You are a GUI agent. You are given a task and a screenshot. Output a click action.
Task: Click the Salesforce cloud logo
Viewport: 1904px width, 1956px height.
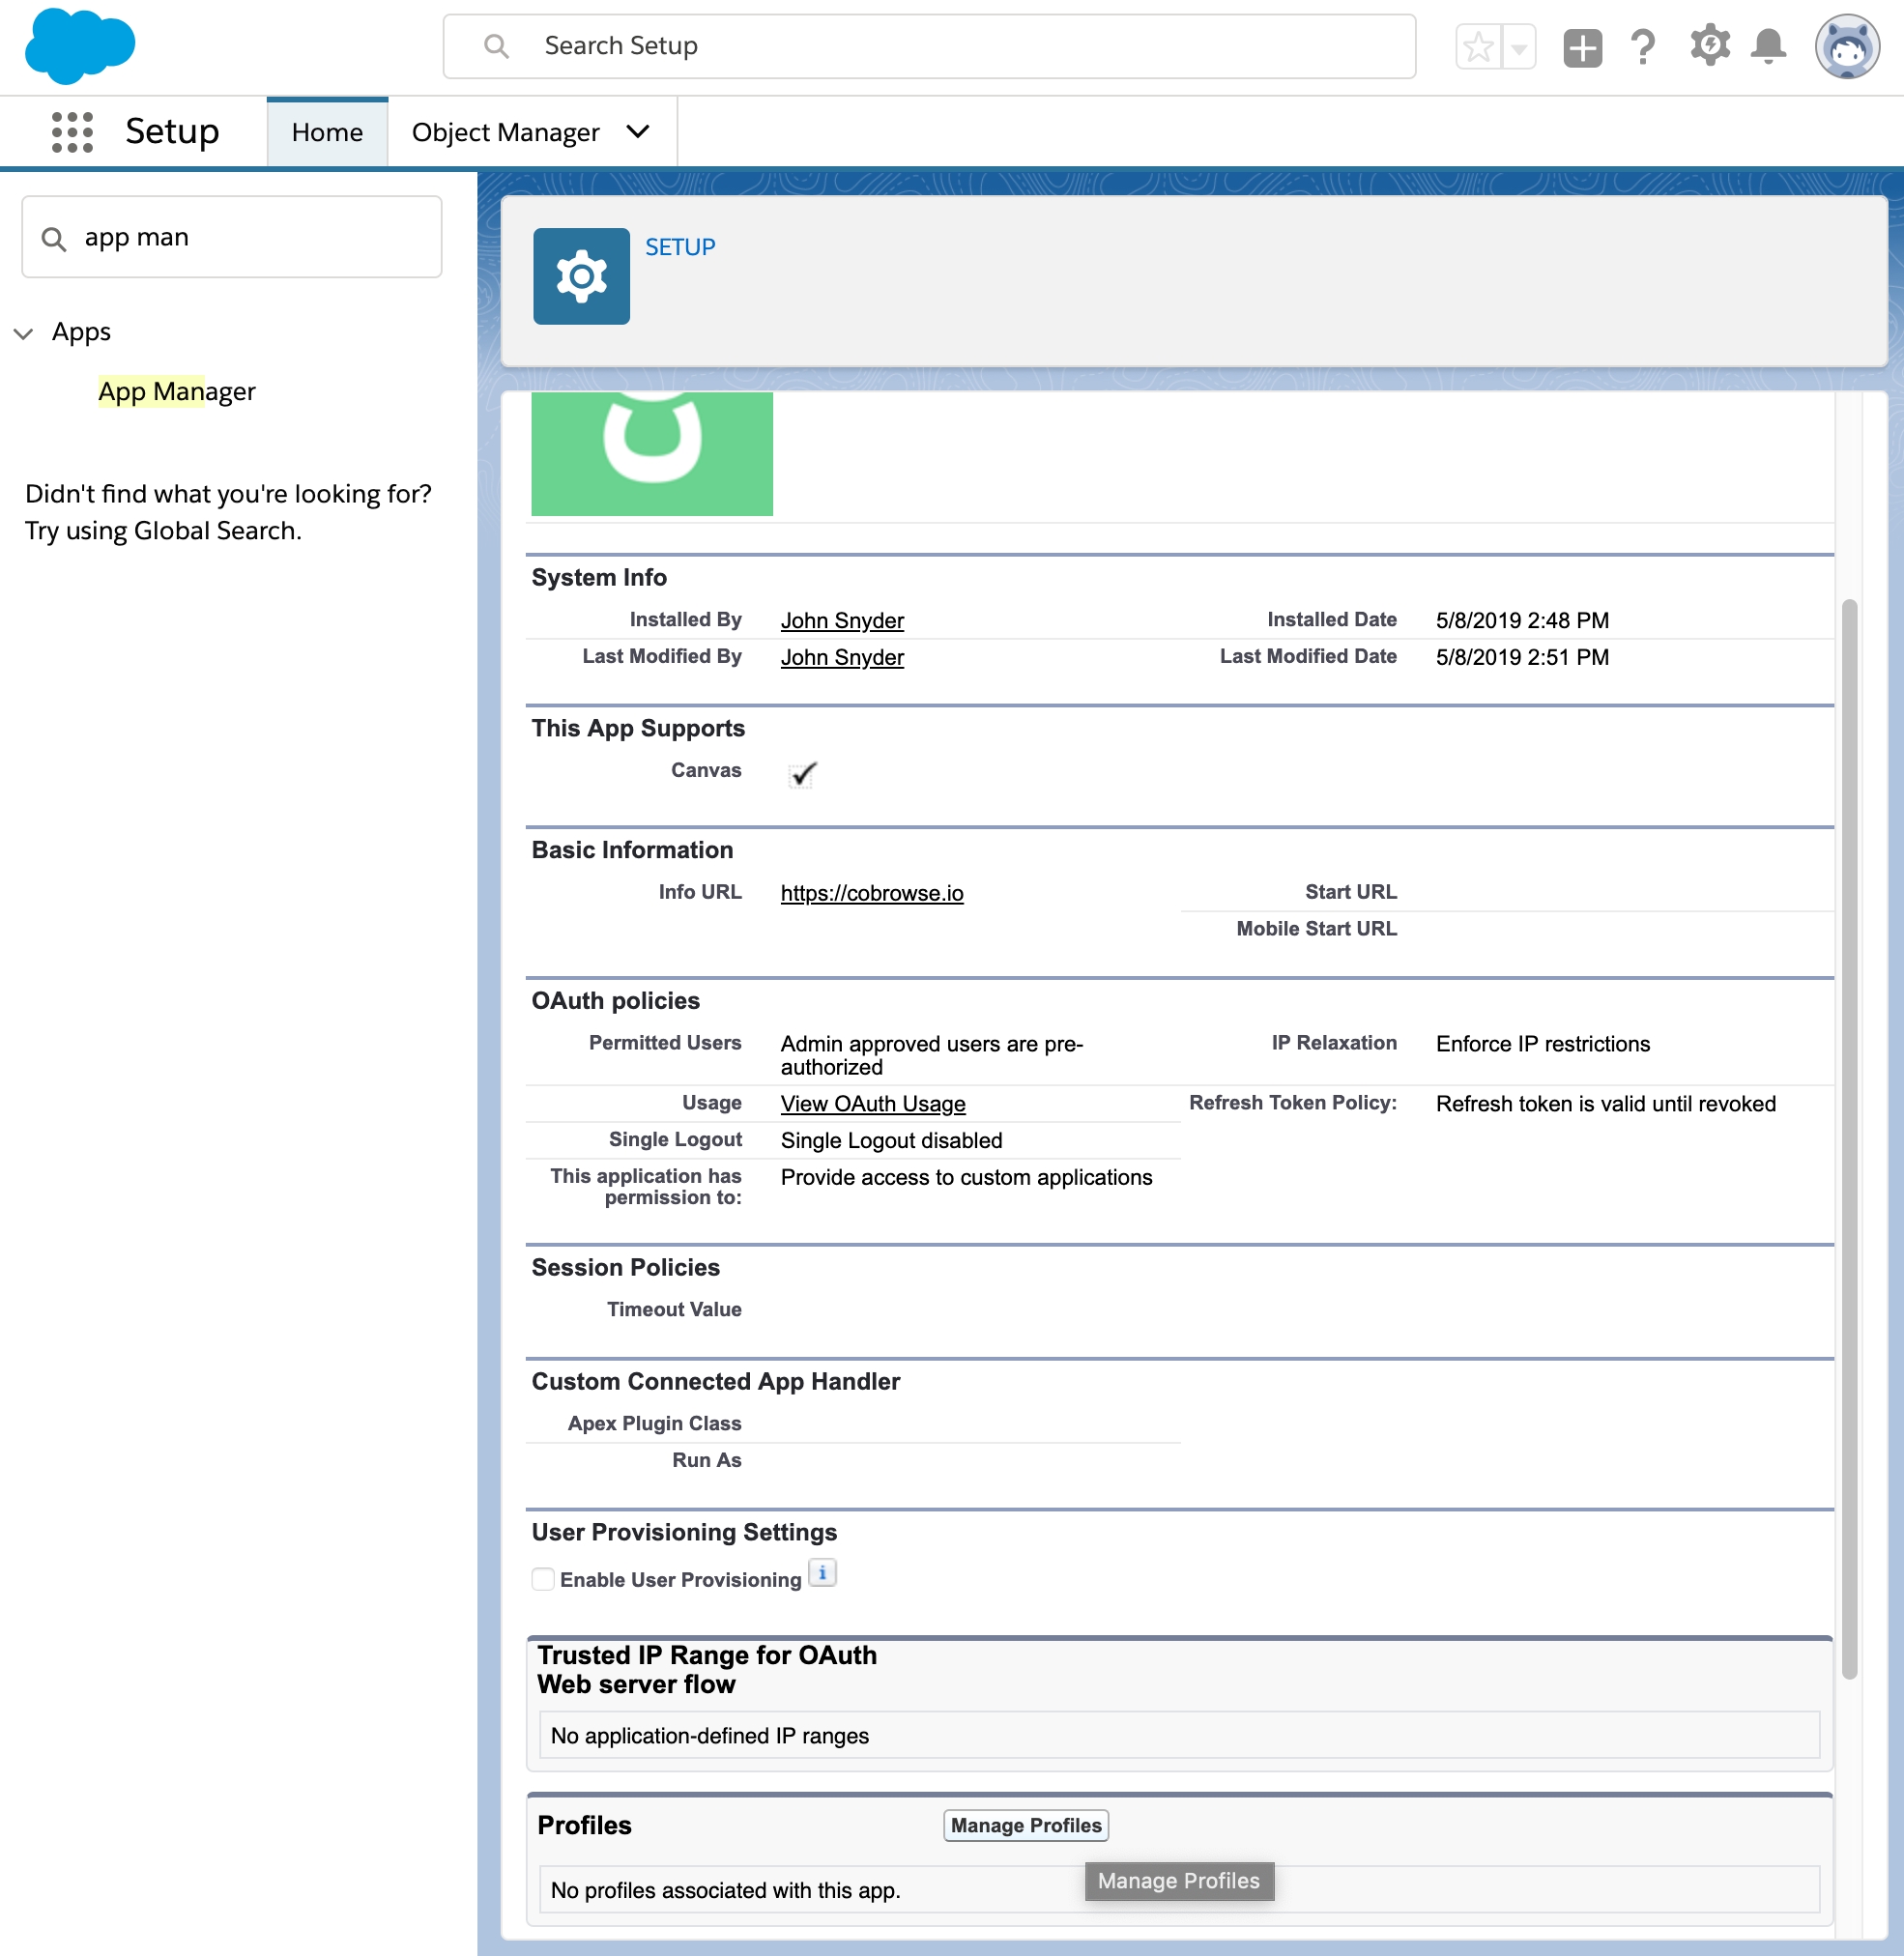80,46
